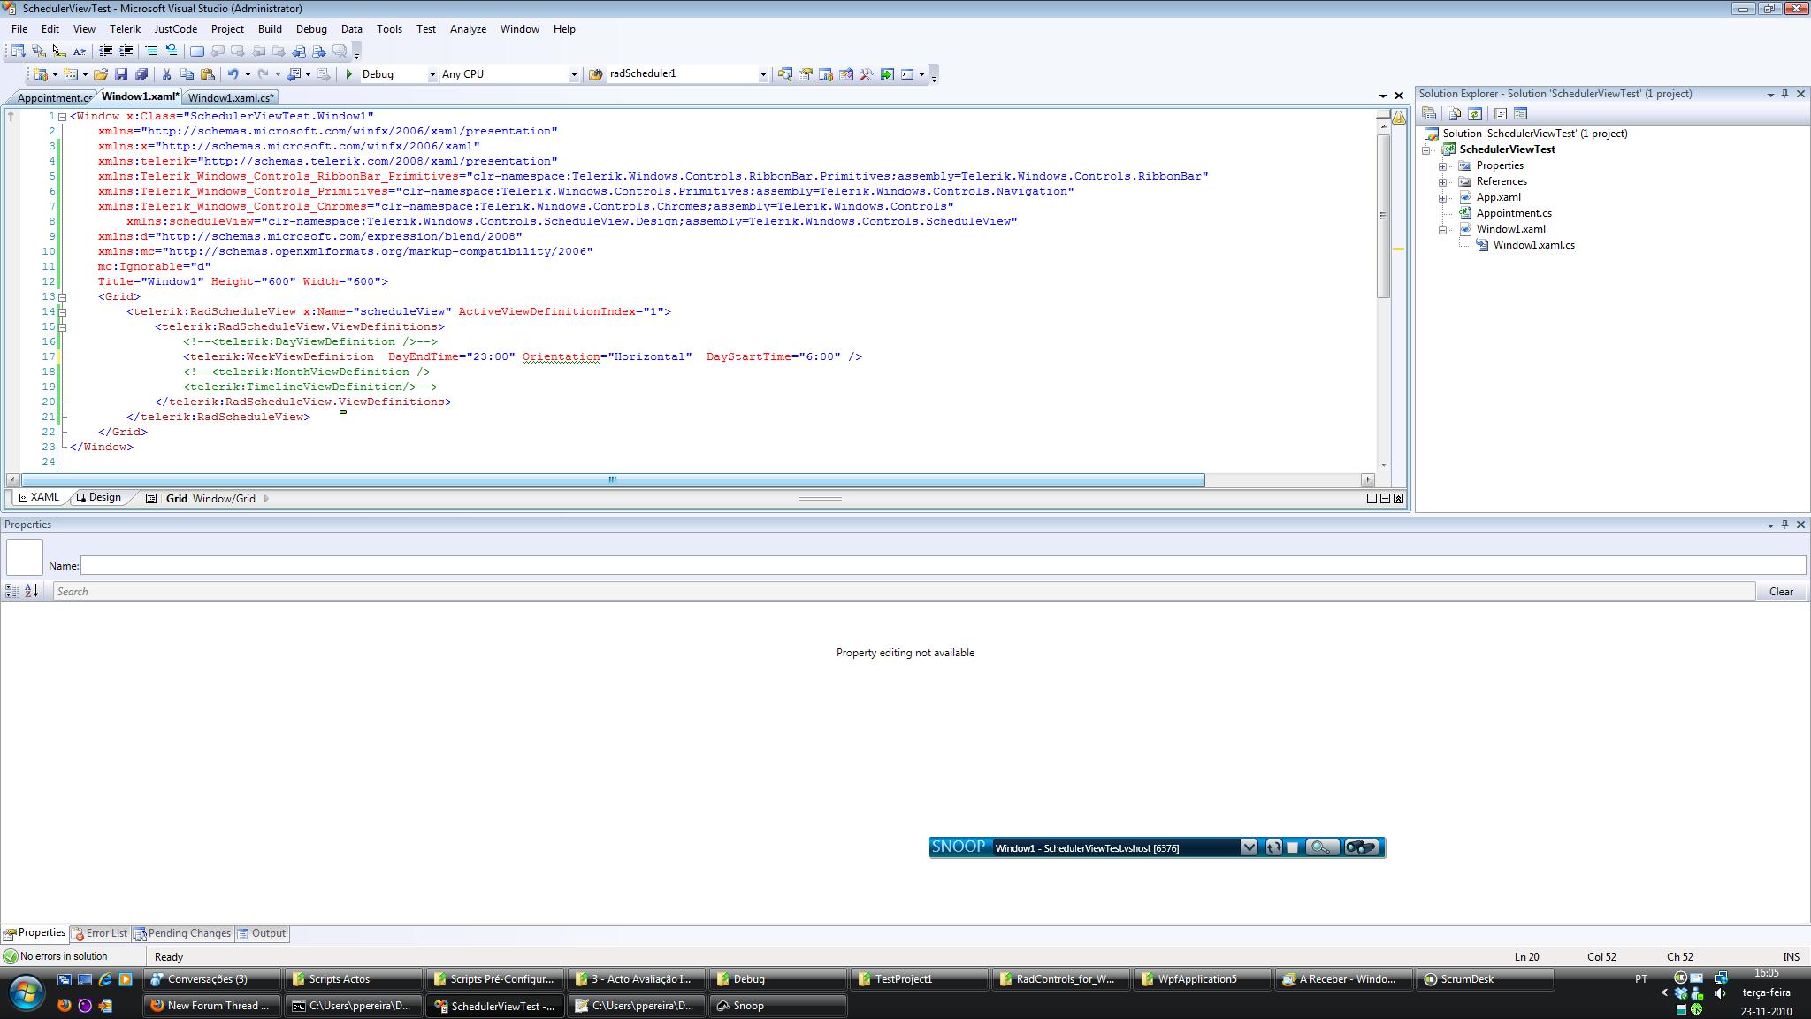Expand the References node

coord(1443,181)
